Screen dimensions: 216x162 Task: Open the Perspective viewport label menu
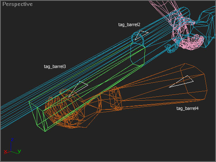click(x=17, y=4)
